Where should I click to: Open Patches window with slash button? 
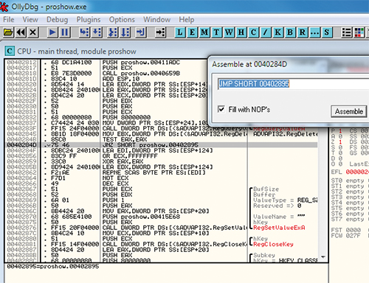pos(266,32)
